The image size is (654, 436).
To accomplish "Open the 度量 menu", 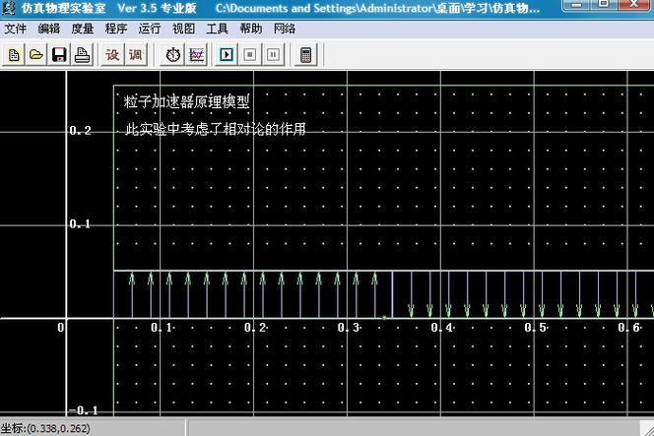I will (82, 29).
